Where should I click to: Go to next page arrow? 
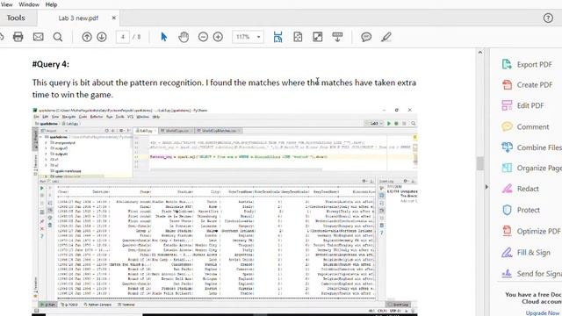102,37
